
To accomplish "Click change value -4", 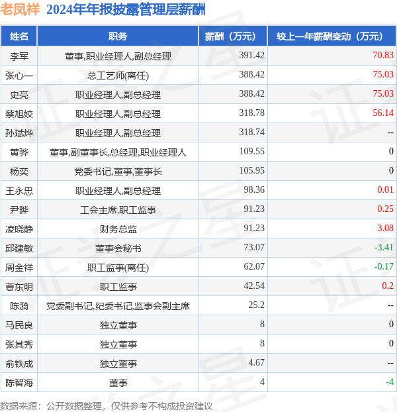I will coord(390,382).
